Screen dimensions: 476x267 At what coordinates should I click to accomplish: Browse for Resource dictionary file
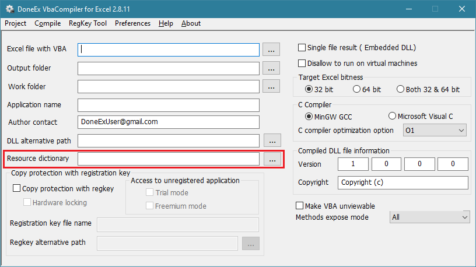click(x=272, y=159)
